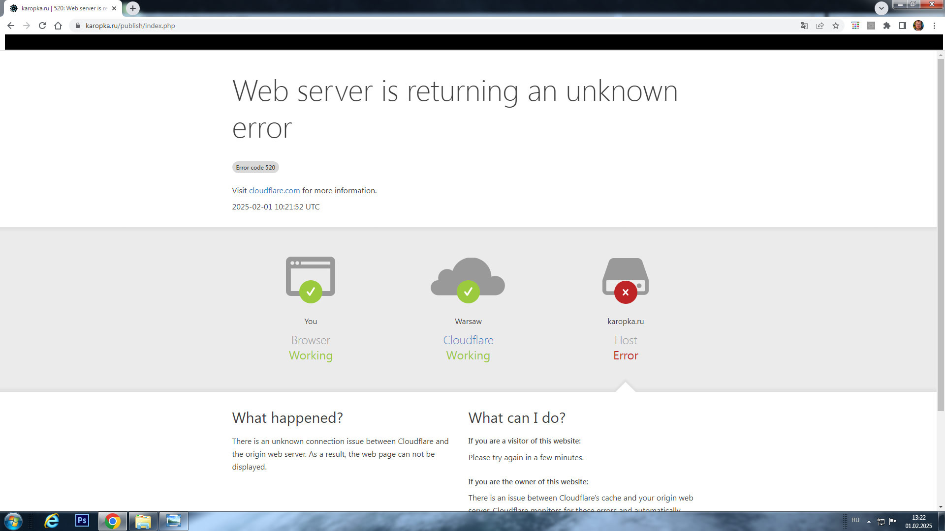The image size is (945, 531).
Task: Open a new tab
Action: [x=133, y=8]
